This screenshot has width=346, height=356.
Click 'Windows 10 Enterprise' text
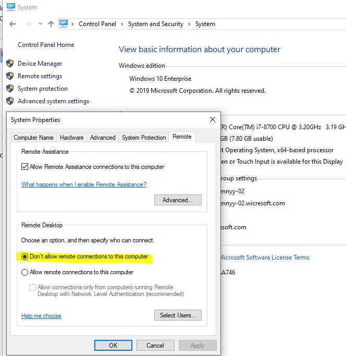coord(160,79)
